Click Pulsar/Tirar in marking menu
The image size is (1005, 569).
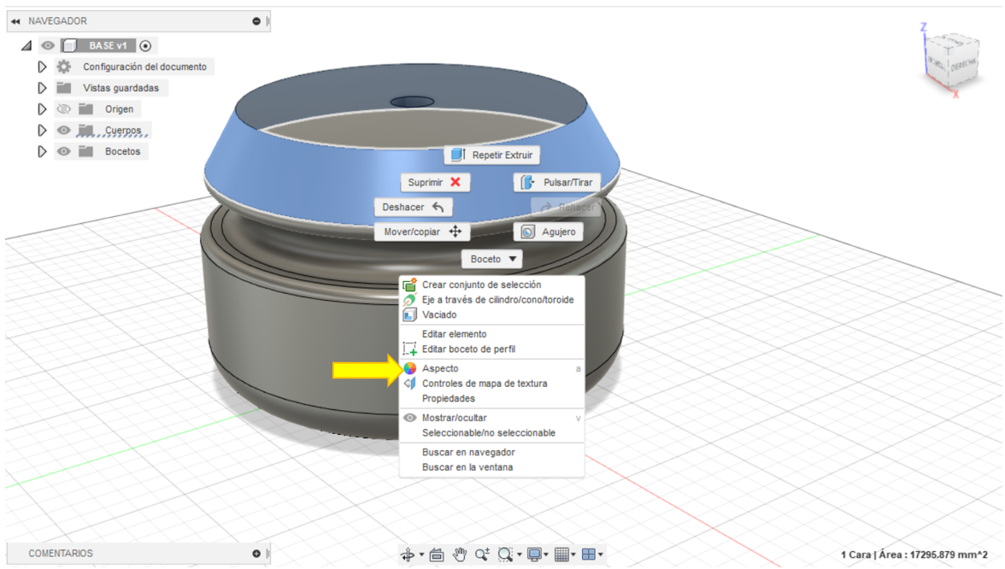point(557,182)
